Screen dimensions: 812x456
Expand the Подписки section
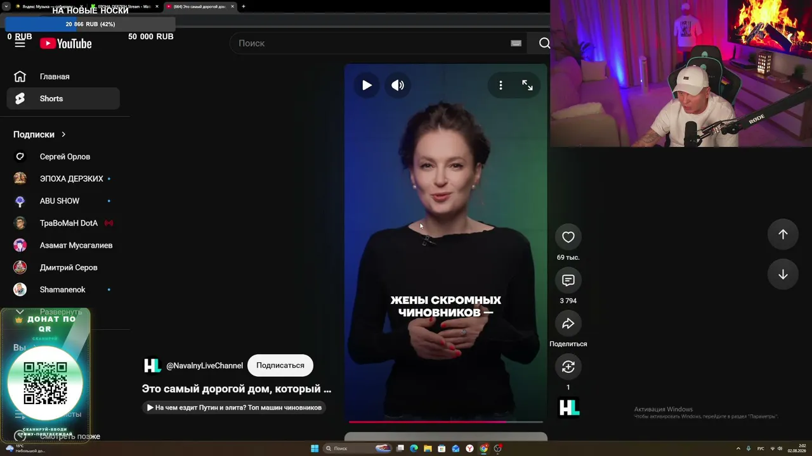39,134
